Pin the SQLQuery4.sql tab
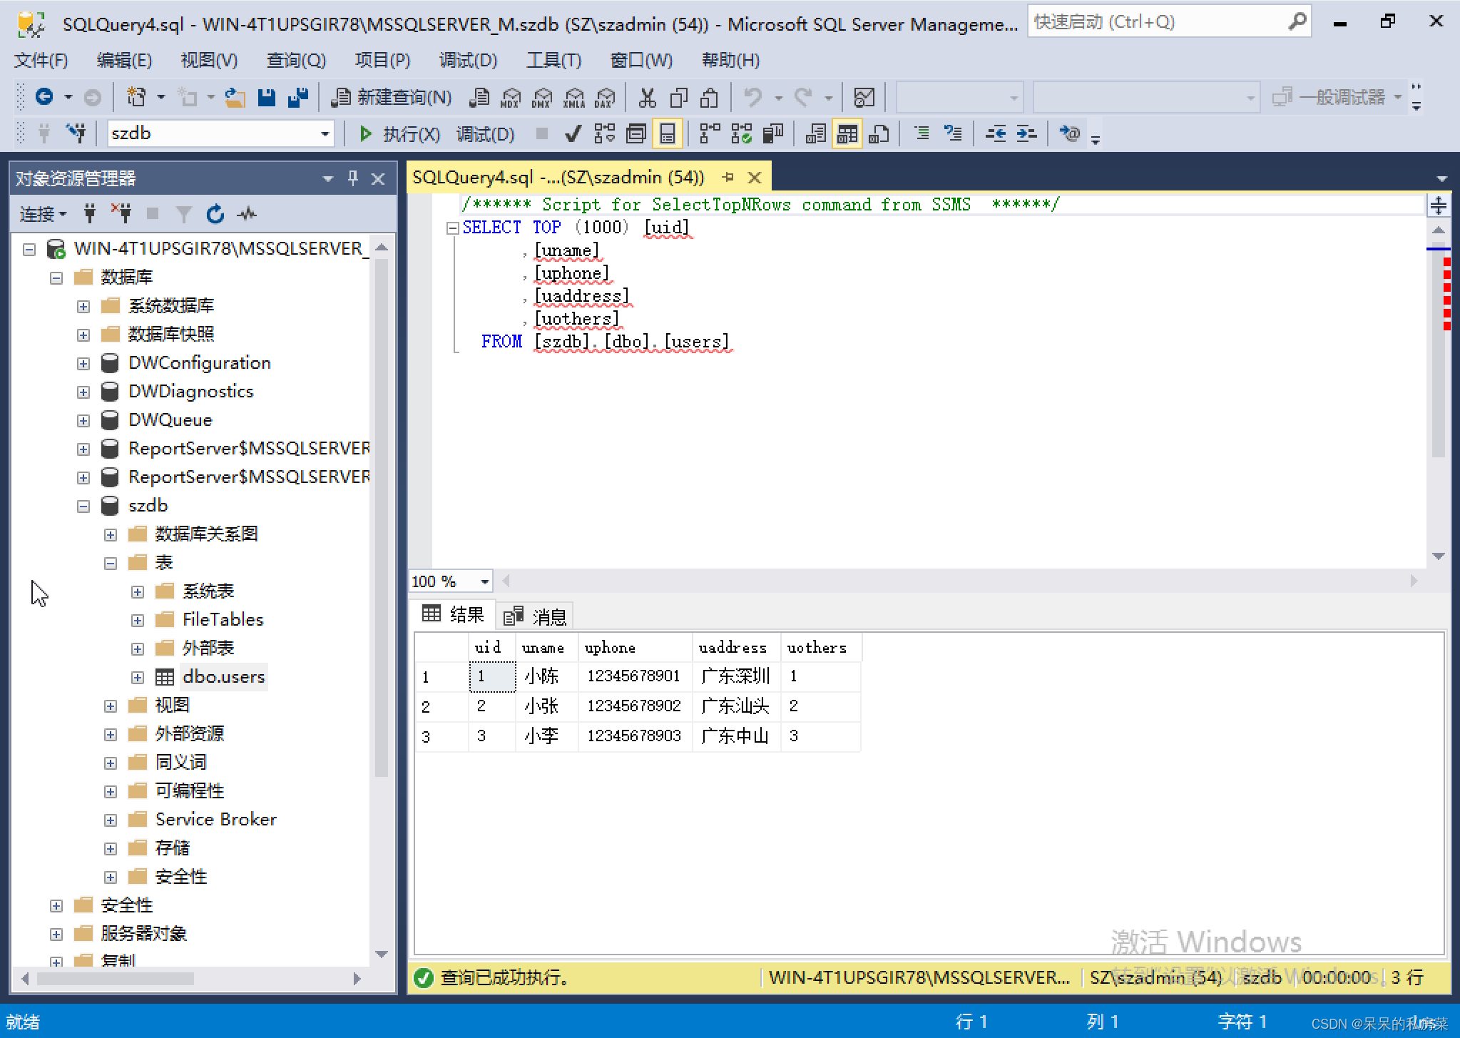Screen dimensions: 1460x1038 pyautogui.click(x=728, y=176)
